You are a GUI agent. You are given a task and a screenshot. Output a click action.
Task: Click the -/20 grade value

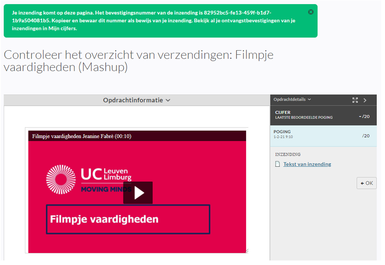[x=364, y=116]
